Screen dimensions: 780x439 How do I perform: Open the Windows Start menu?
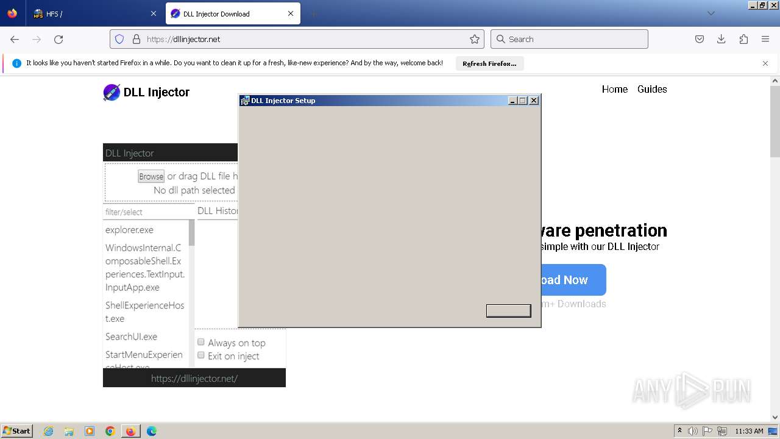(x=16, y=430)
